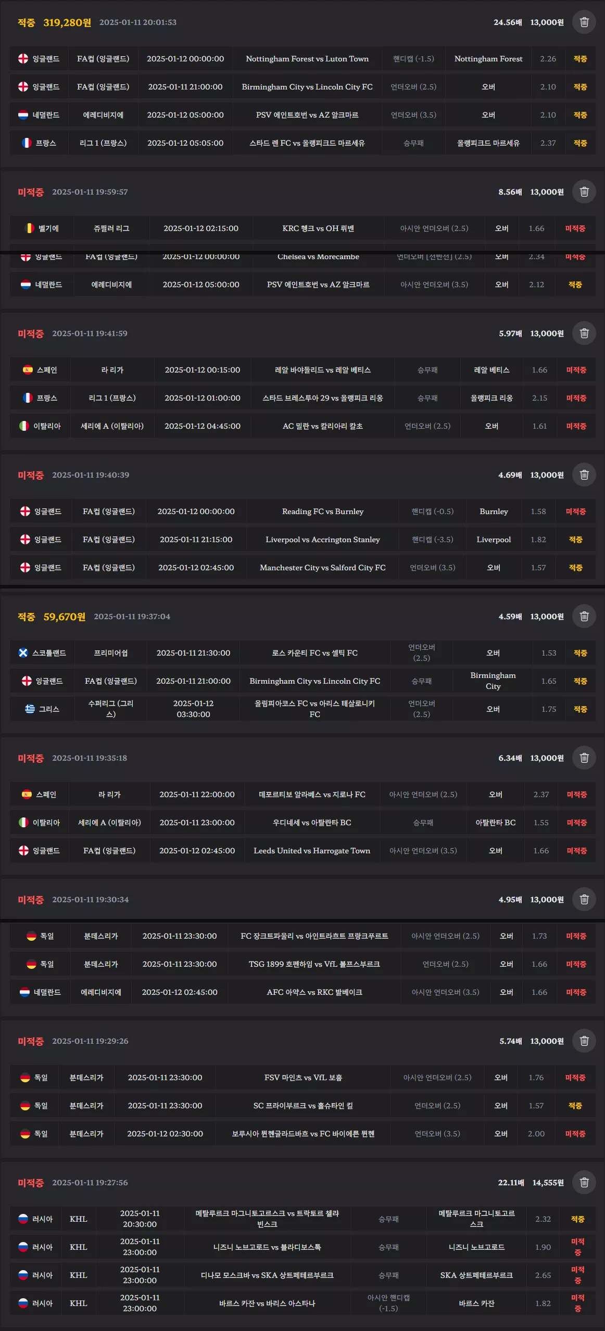Image resolution: width=605 pixels, height=1331 pixels.
Task: Click the England flag in the Reading FC row
Action: tap(25, 511)
